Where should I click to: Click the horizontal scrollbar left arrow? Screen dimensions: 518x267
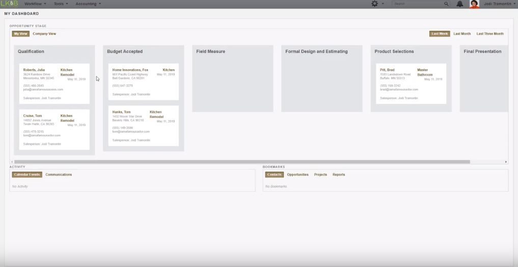(12, 162)
